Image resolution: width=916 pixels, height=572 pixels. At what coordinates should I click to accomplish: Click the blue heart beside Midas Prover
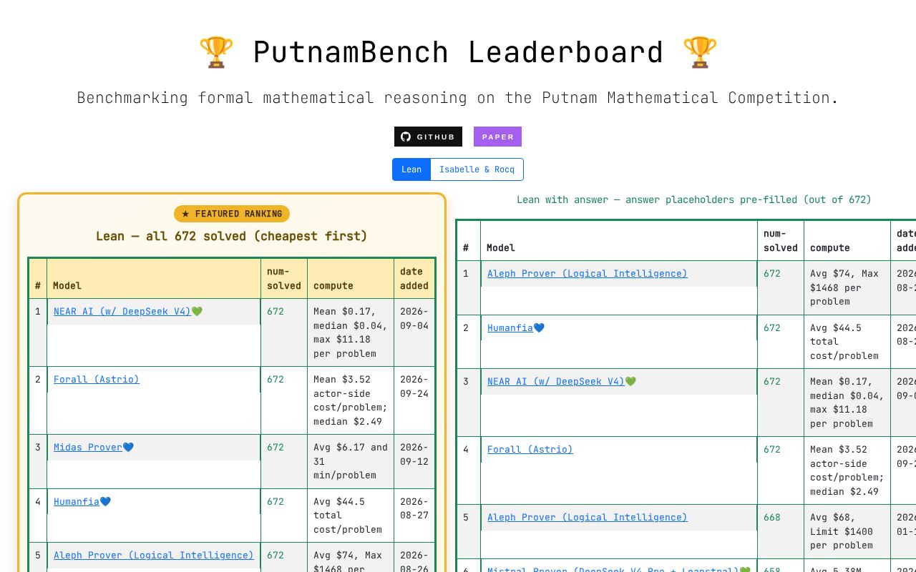point(129,447)
